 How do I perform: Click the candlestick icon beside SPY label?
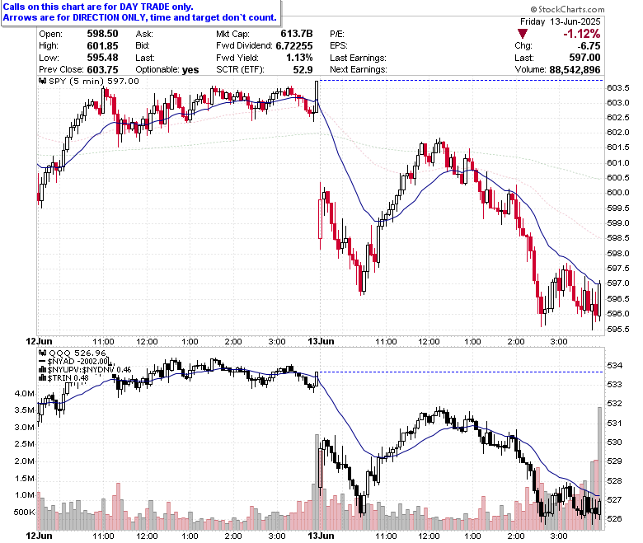pos(43,81)
